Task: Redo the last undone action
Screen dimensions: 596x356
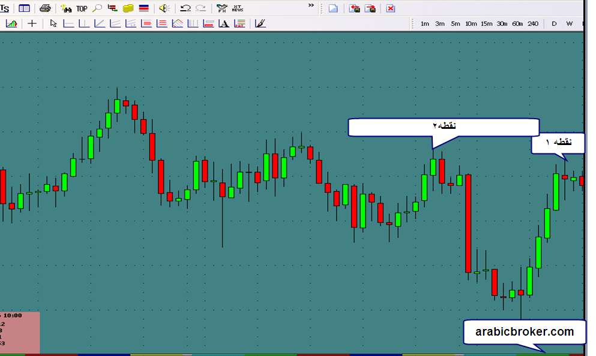Action: click(200, 8)
